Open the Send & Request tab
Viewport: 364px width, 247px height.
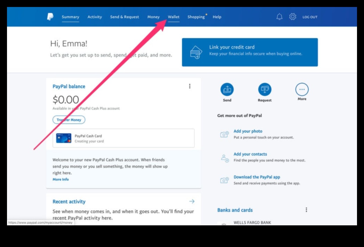click(125, 17)
